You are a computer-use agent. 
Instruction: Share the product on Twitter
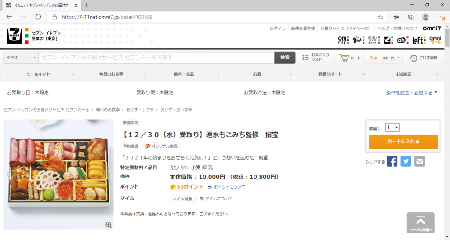[x=406, y=161]
